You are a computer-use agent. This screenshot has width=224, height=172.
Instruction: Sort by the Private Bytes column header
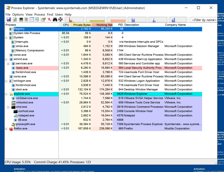click(x=82, y=25)
